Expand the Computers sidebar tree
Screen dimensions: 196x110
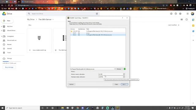click(x=2, y=36)
